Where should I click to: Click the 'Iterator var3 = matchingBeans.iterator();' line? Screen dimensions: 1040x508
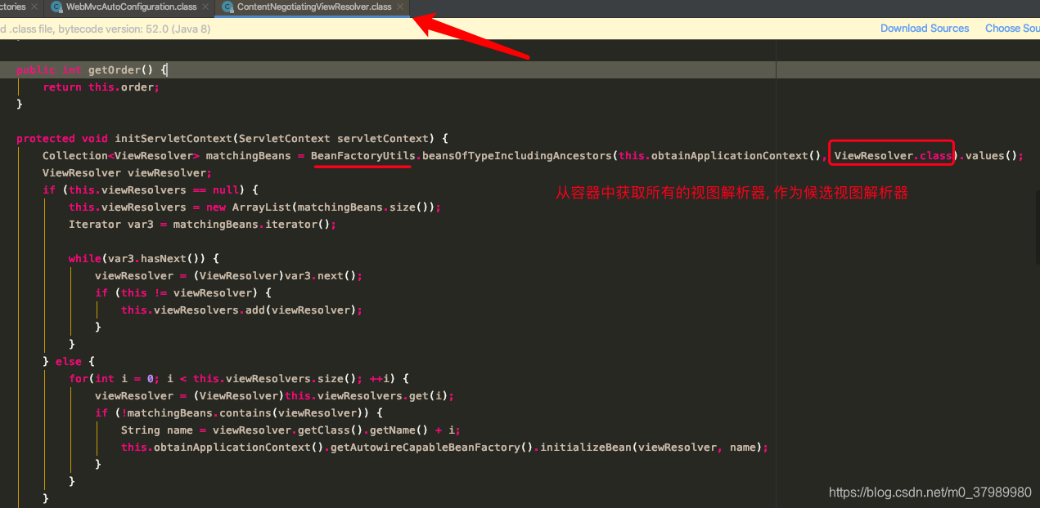[203, 225]
